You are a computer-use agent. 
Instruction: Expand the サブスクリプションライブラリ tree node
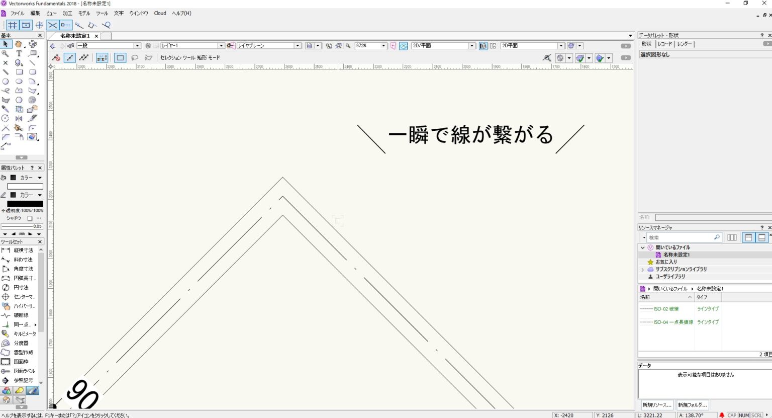642,270
